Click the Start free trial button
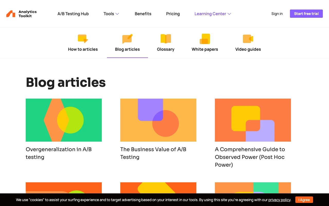Viewport: 329px width, 206px height. pyautogui.click(x=306, y=14)
